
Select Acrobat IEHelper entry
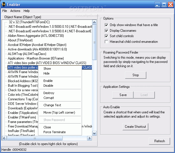(x=37, y=45)
